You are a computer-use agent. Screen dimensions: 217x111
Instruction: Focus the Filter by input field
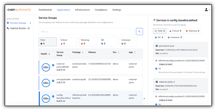86,32
